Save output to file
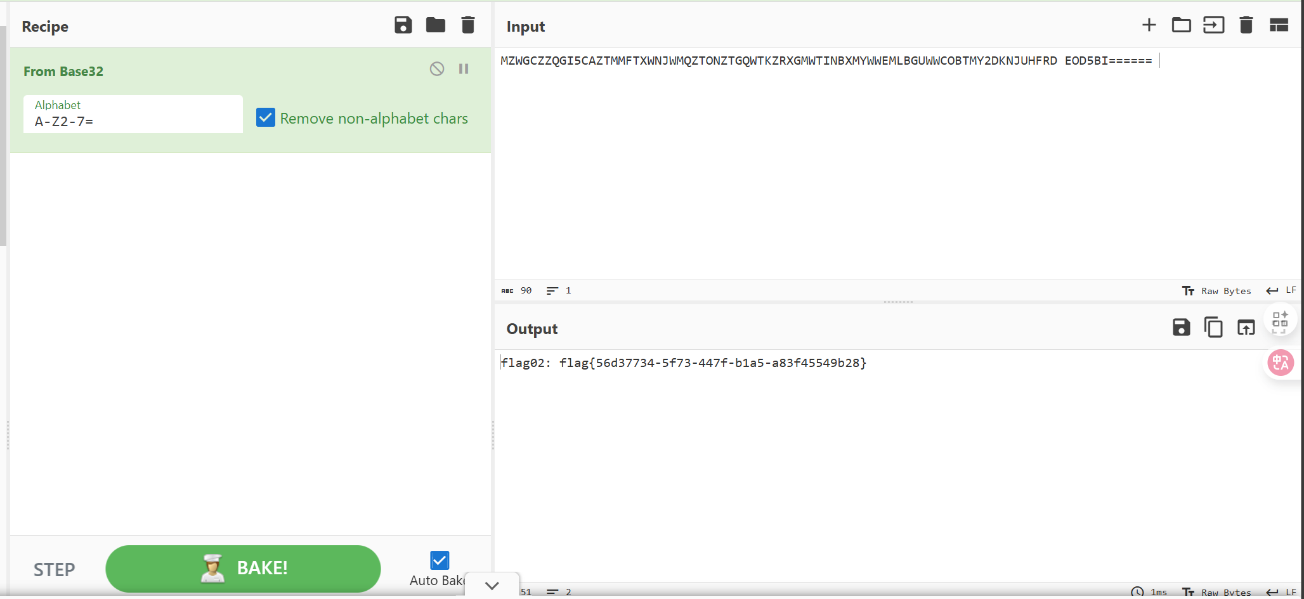1304x599 pixels. 1182,328
